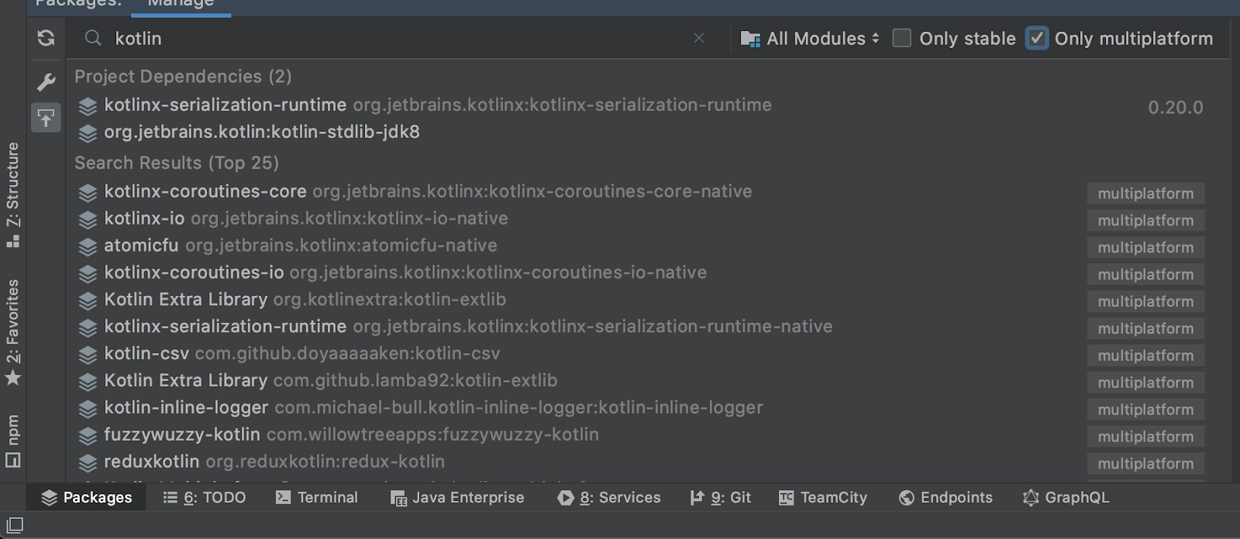Image resolution: width=1240 pixels, height=539 pixels.
Task: Open the Structure side panel
Action: tap(12, 194)
